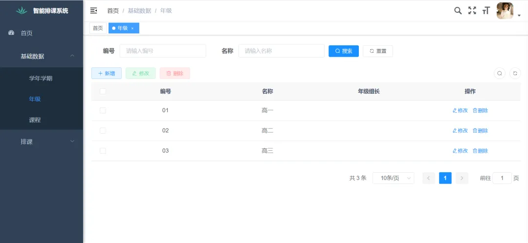The image size is (528, 243).
Task: Click the round hide-search icon above table
Action: (x=500, y=73)
